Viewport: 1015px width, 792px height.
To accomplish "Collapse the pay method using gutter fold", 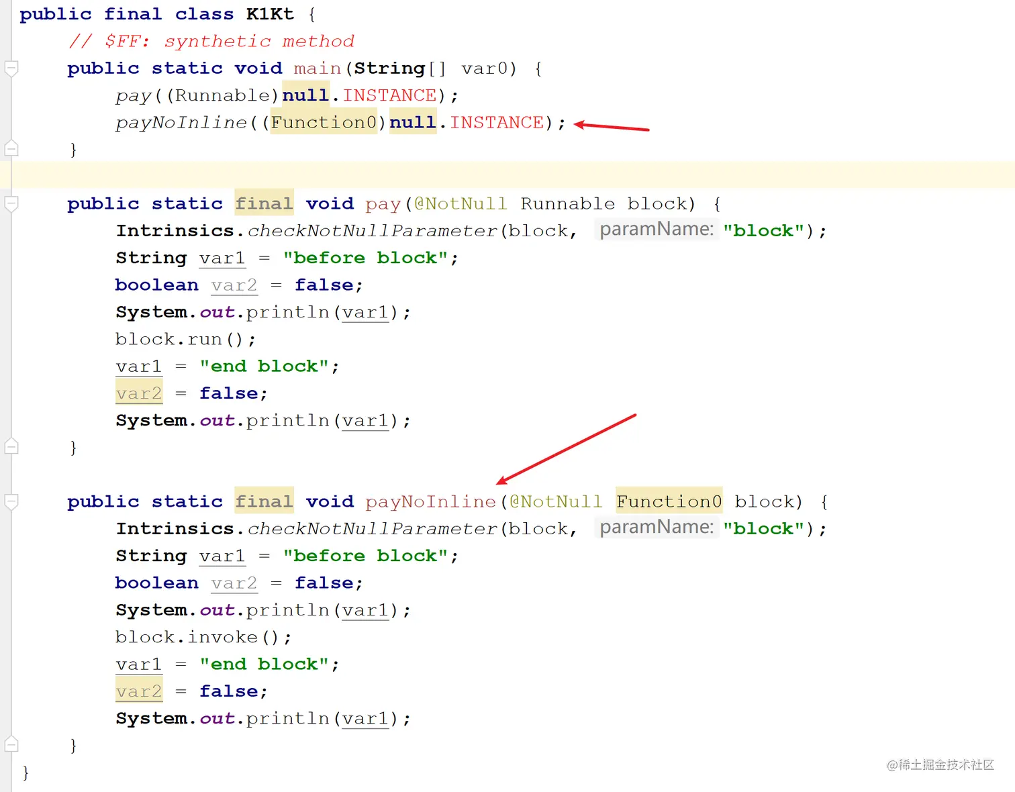I will 11,203.
